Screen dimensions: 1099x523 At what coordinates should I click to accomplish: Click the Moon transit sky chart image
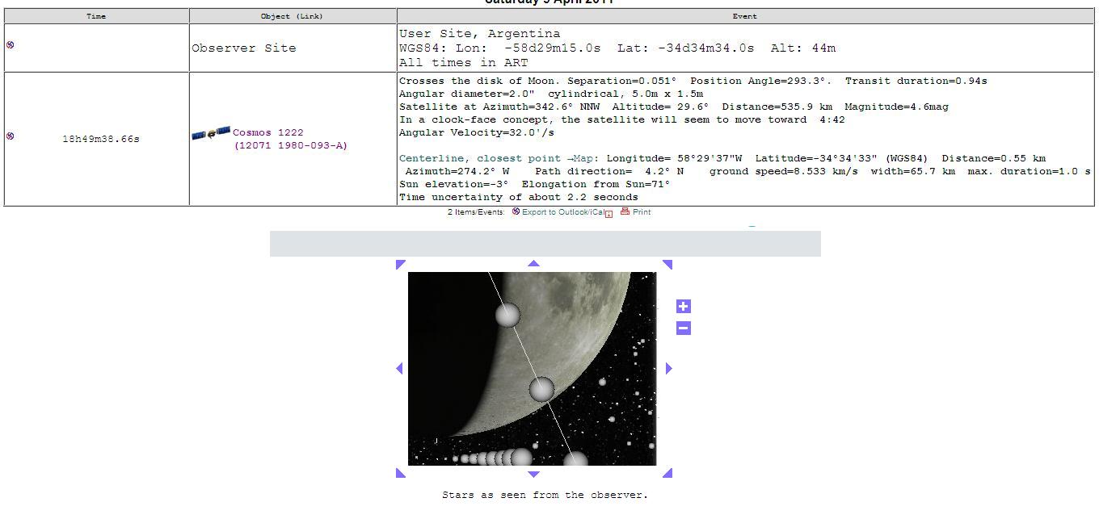pos(533,369)
